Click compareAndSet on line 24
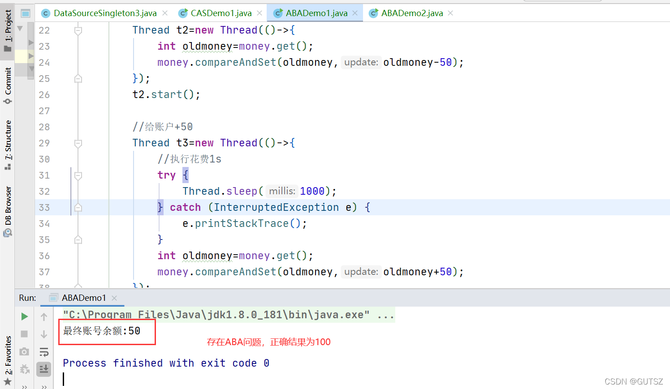 click(x=236, y=63)
